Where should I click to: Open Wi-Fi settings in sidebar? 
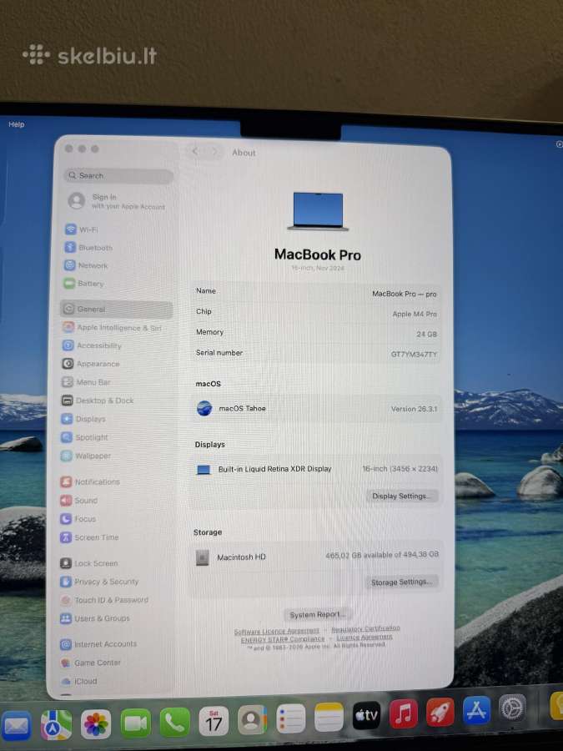[82, 229]
